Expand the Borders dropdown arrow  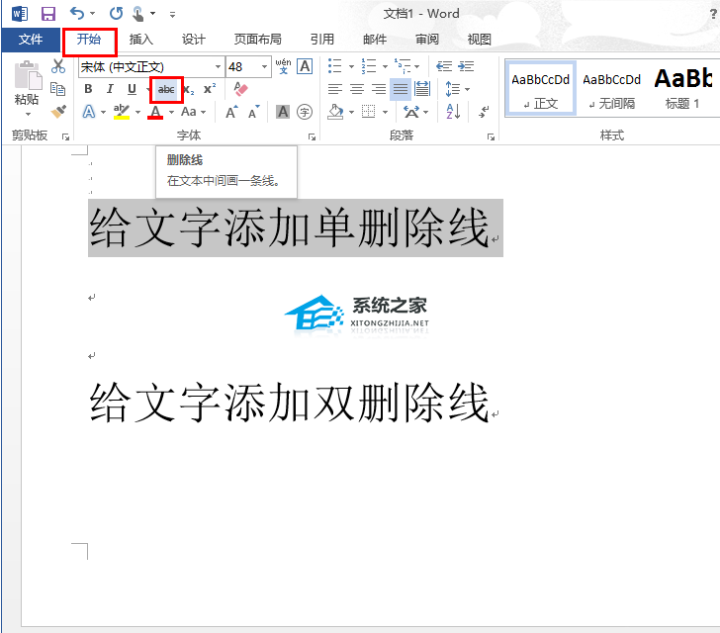(x=385, y=112)
